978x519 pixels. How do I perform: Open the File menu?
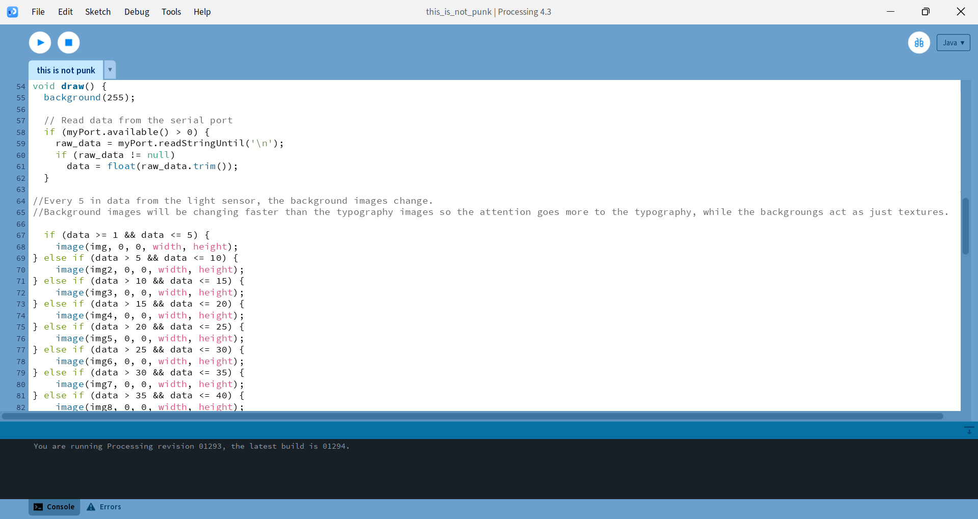tap(38, 12)
